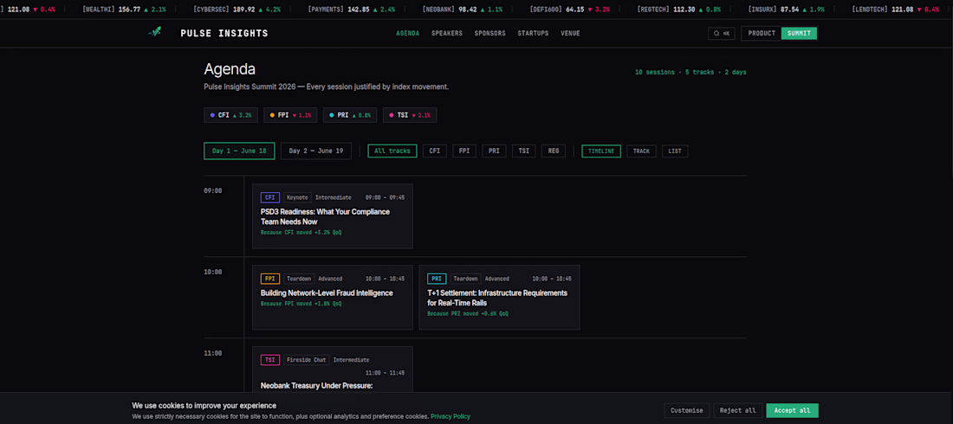
Task: Open the Privacy Policy link
Action: 450,417
